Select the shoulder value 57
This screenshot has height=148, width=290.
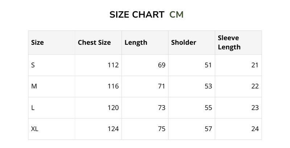click(208, 129)
